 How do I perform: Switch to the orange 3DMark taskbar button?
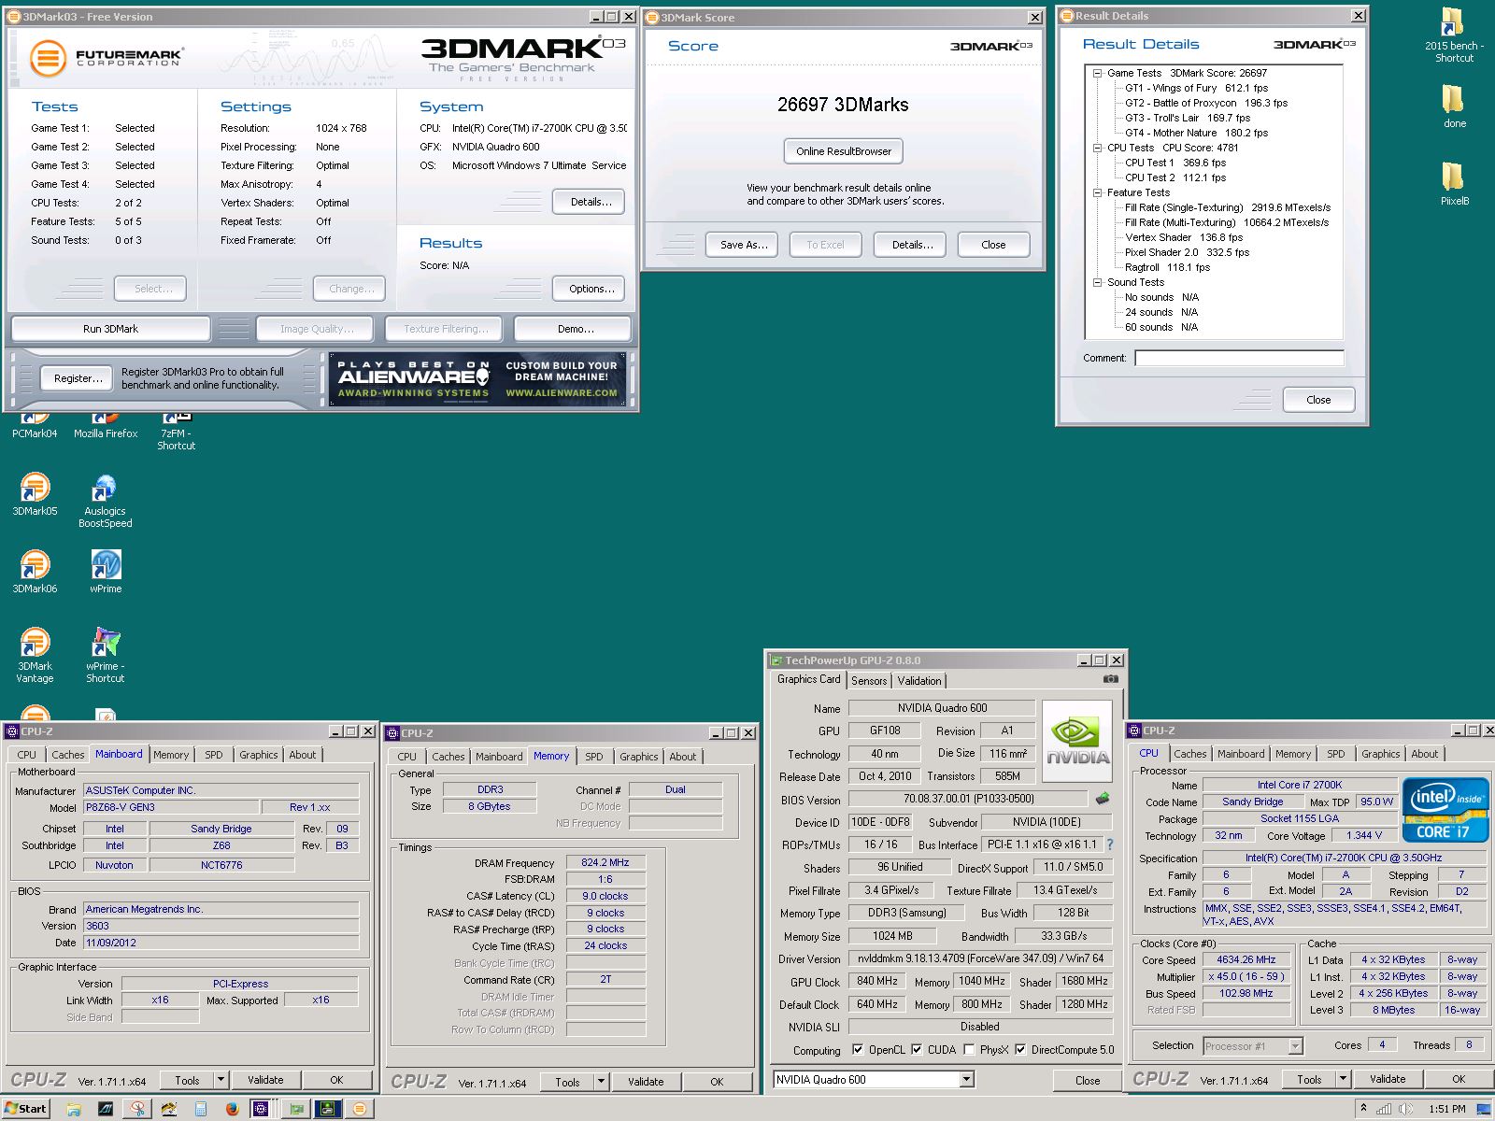360,1109
